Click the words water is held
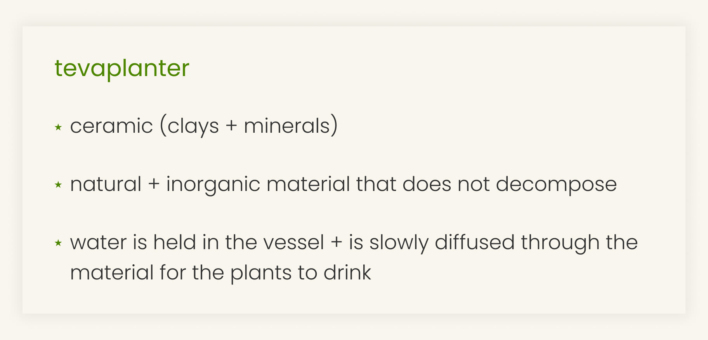Screen dimensions: 708x340 click(133, 242)
